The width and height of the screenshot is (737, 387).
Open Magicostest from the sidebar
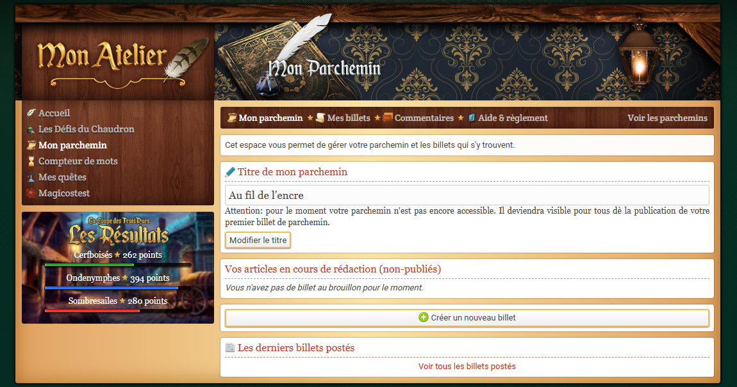pyautogui.click(x=64, y=193)
